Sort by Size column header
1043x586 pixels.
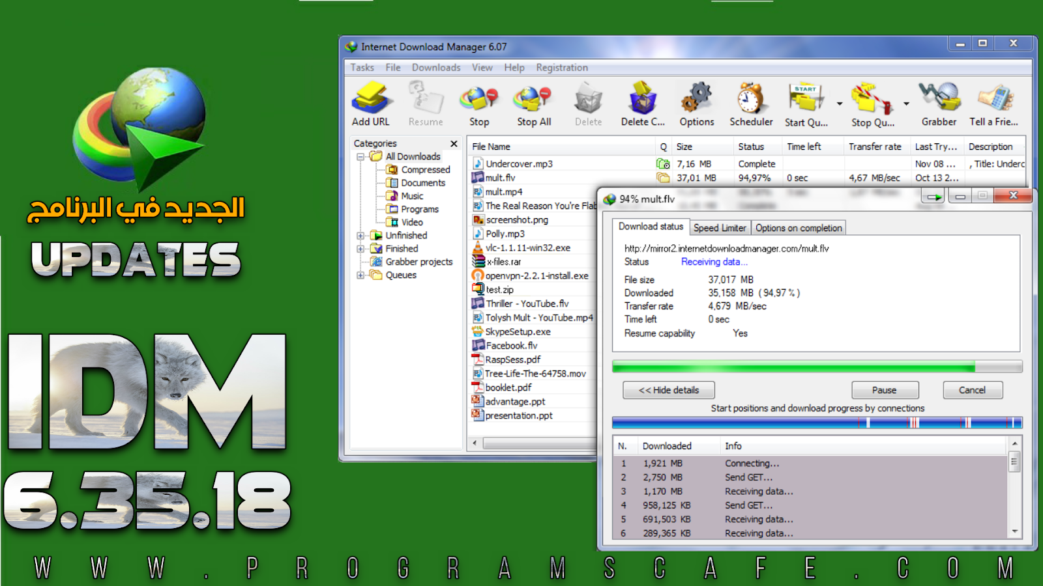pos(702,146)
